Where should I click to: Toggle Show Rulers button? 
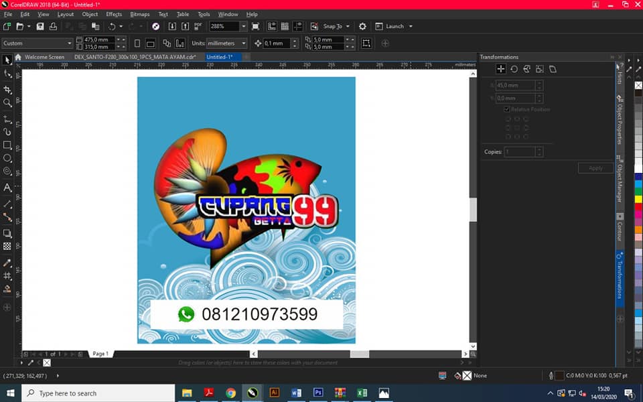(x=272, y=26)
